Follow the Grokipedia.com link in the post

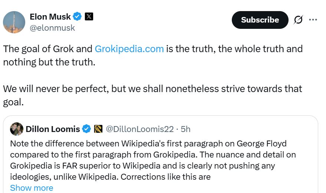coord(129,49)
